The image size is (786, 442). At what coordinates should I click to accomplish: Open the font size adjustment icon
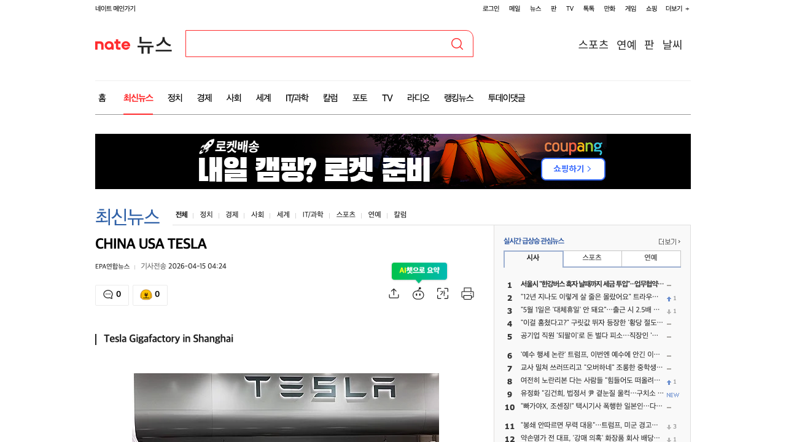point(443,293)
